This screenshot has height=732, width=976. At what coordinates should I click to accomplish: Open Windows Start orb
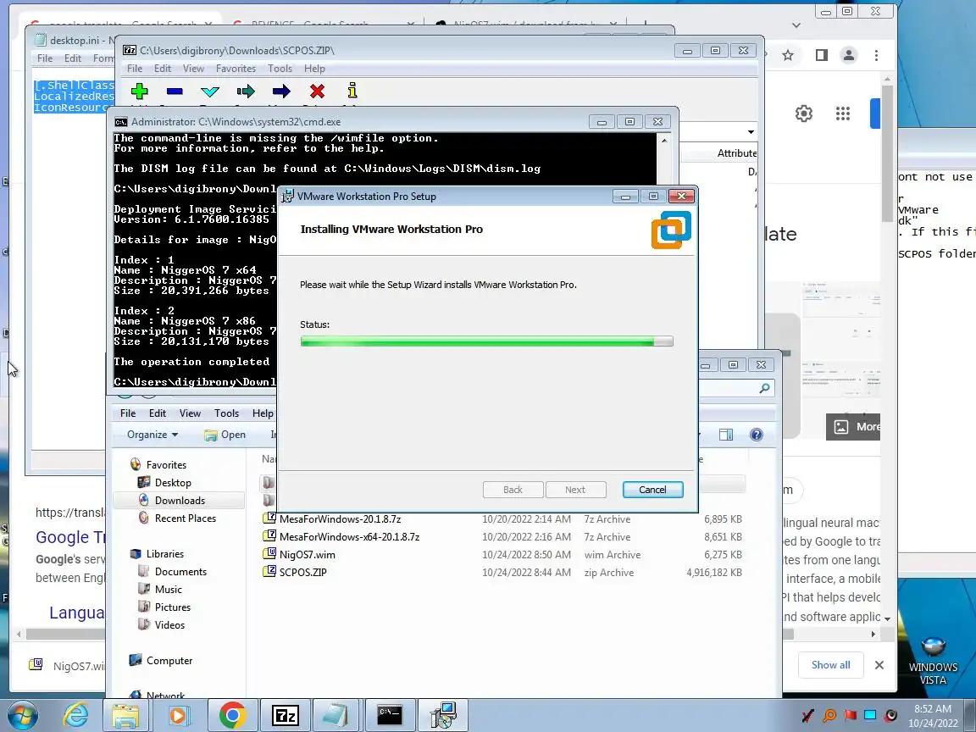[x=22, y=716]
